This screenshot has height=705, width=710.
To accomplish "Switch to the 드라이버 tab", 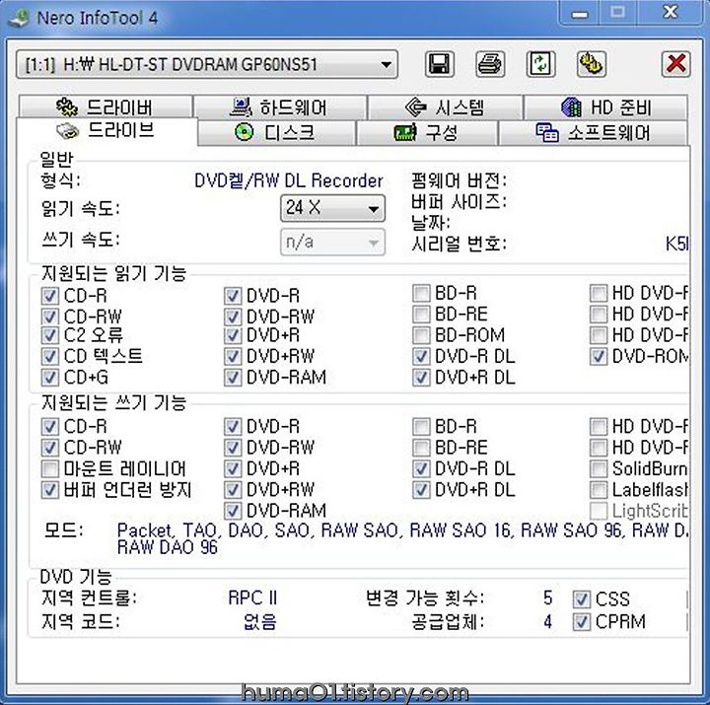I will pyautogui.click(x=106, y=106).
